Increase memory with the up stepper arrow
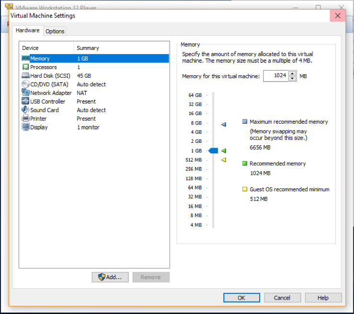 tap(292, 74)
